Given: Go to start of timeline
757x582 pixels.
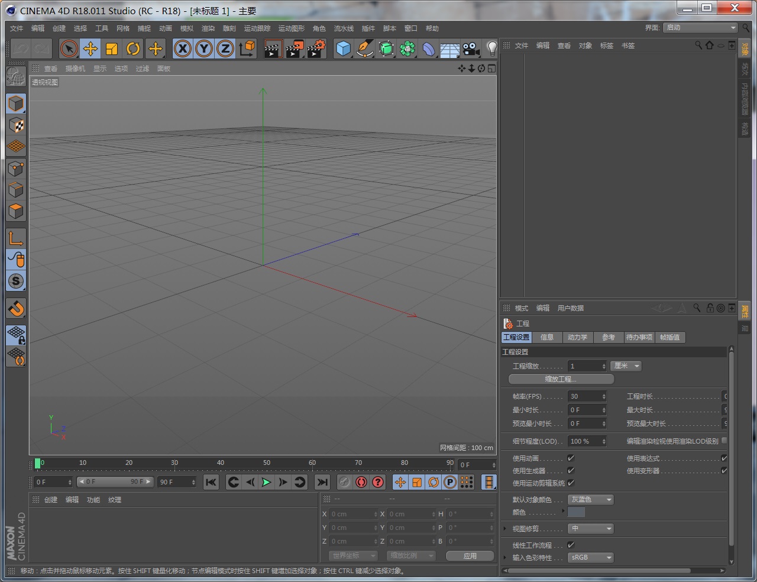Looking at the screenshot, I should click(211, 482).
